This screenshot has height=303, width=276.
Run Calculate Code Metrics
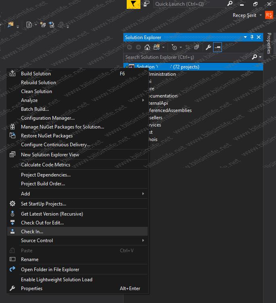(77, 165)
